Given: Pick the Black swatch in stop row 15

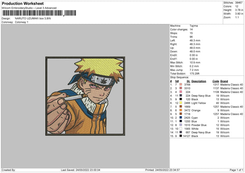Looking at the screenshot, I should (x=181, y=136).
